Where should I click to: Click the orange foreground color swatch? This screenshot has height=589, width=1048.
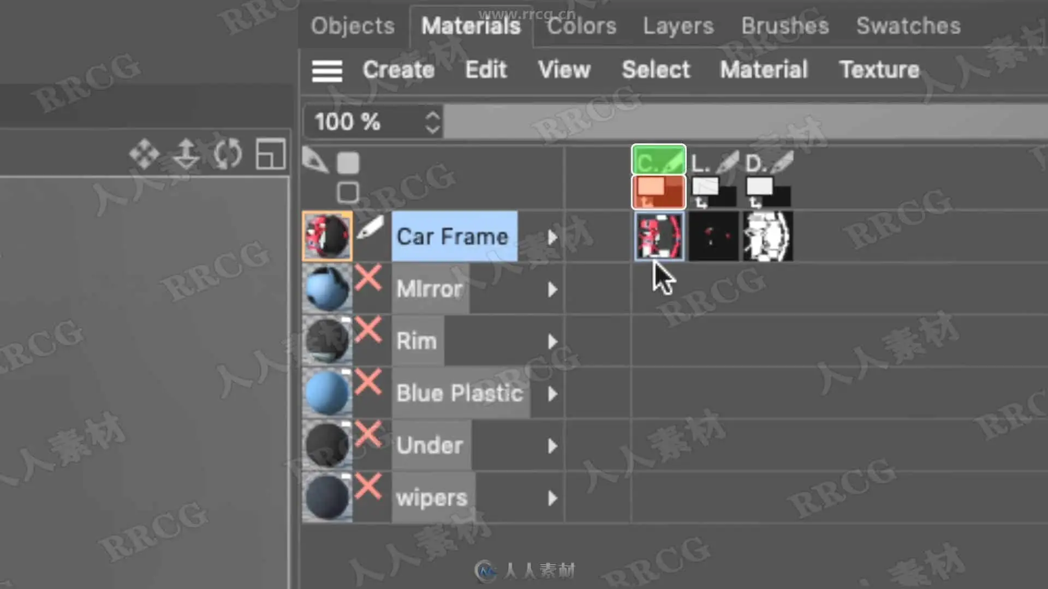651,187
